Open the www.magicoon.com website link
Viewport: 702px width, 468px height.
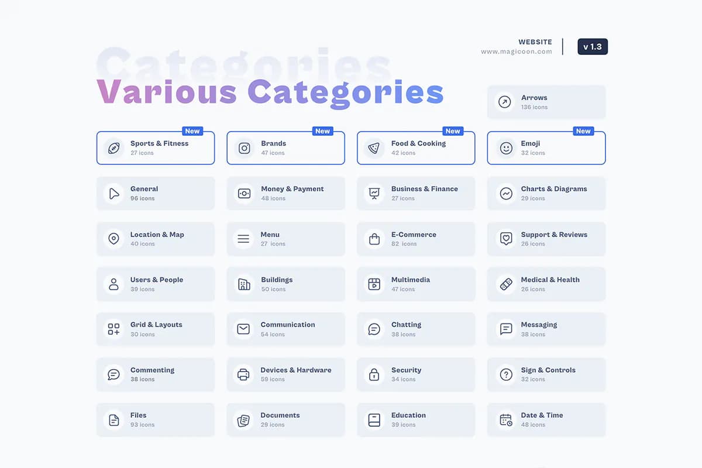(517, 51)
